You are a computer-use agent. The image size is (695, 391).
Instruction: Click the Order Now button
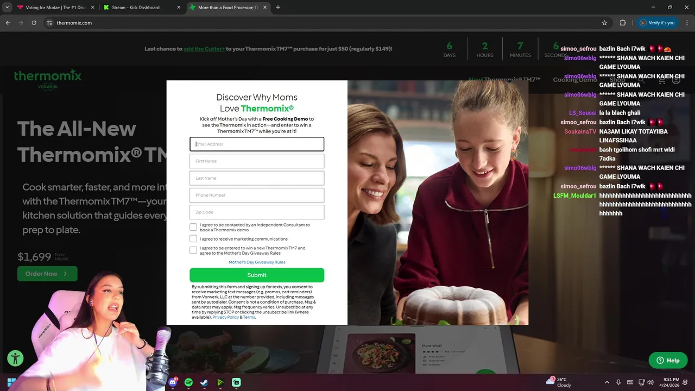tap(47, 274)
